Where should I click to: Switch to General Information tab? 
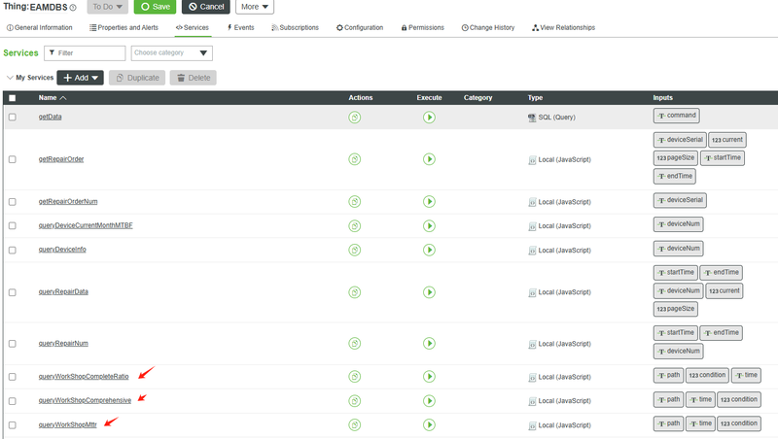pyautogui.click(x=39, y=28)
